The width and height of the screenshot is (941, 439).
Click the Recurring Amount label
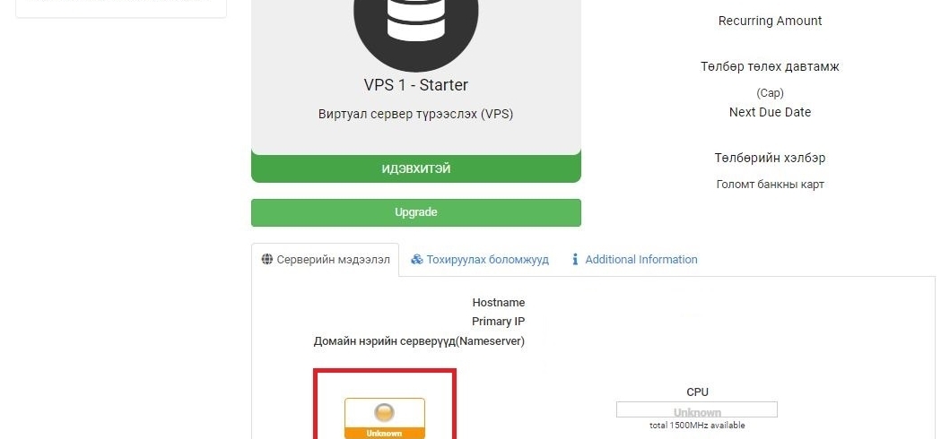(x=770, y=21)
